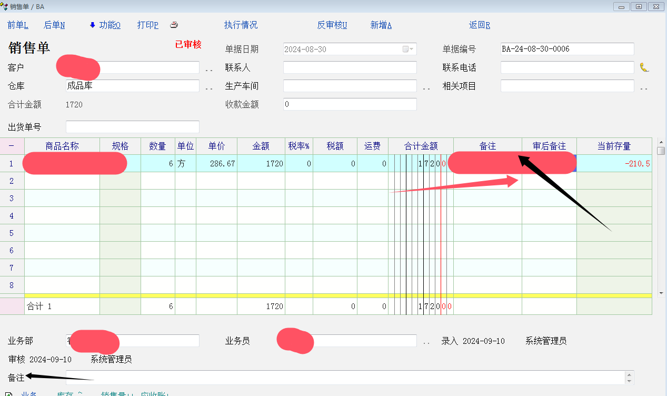Open the 客户 lookup ellipsis button
Viewport: 667px width, 396px height.
coord(208,69)
